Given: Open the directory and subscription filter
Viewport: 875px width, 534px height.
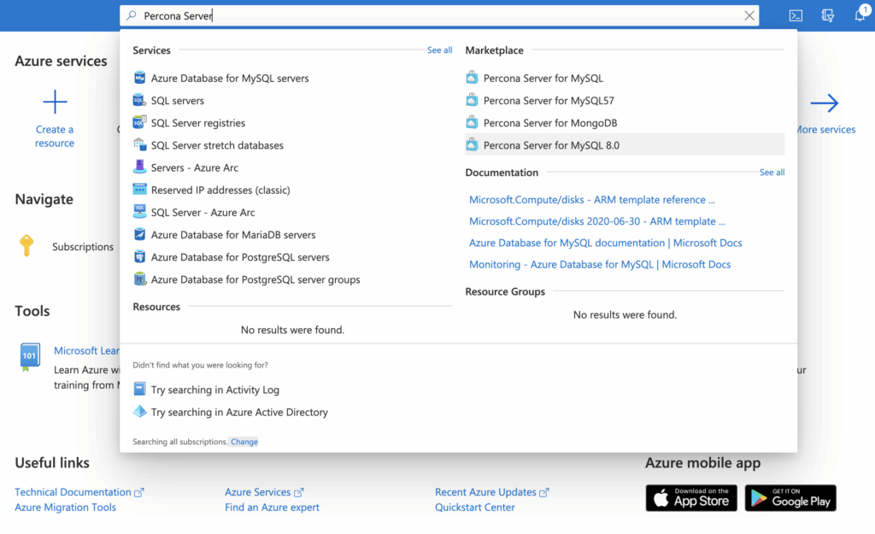Looking at the screenshot, I should point(827,15).
